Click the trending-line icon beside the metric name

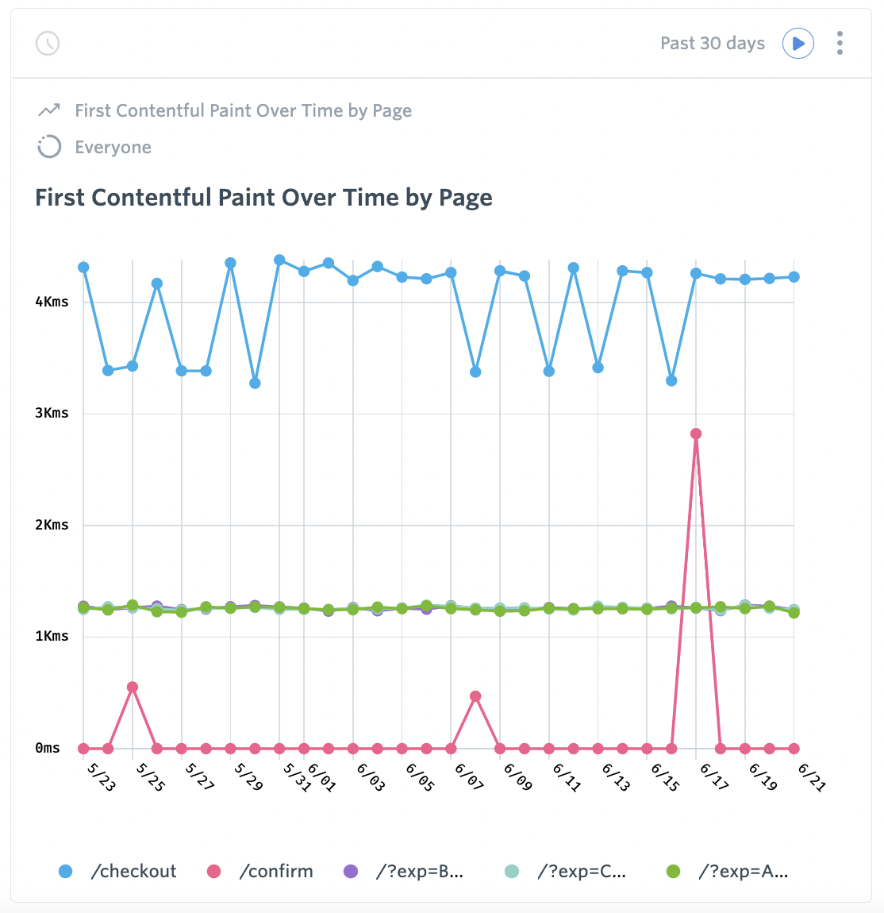coord(48,110)
